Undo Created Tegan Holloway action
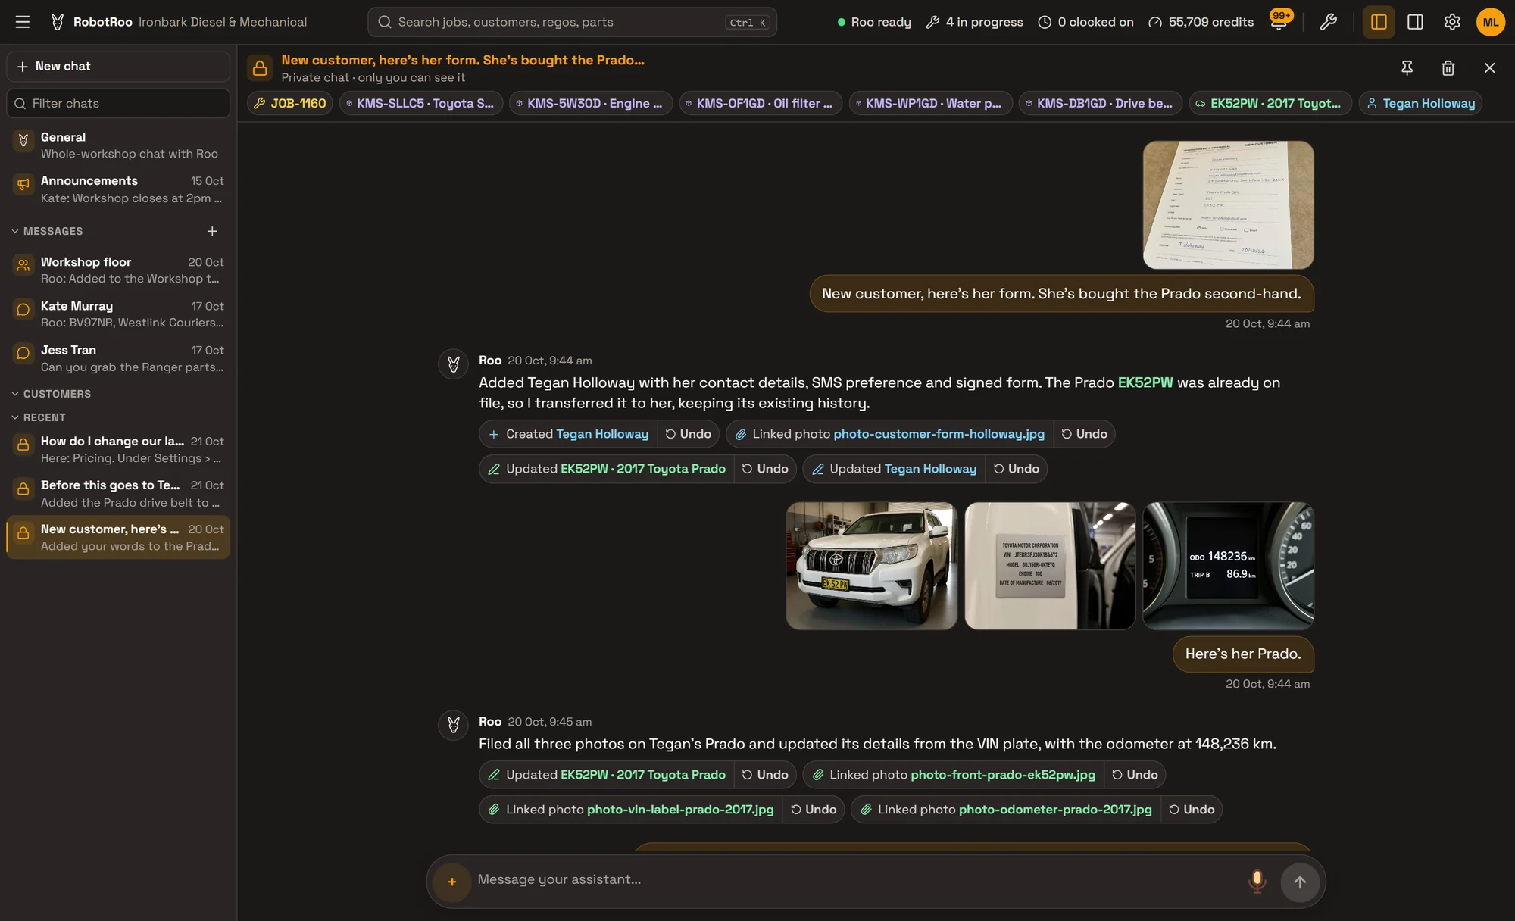Viewport: 1515px width, 921px height. point(688,434)
